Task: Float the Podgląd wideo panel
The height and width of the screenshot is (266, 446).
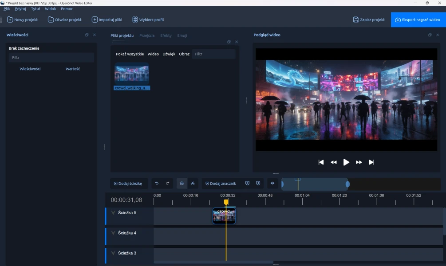Action: point(430,35)
